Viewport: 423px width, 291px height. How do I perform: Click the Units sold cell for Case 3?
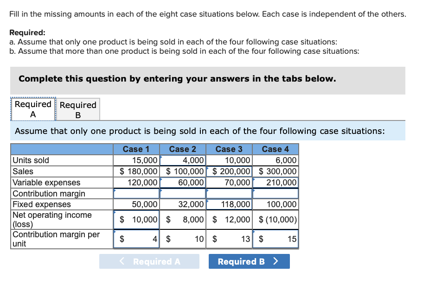(229, 160)
